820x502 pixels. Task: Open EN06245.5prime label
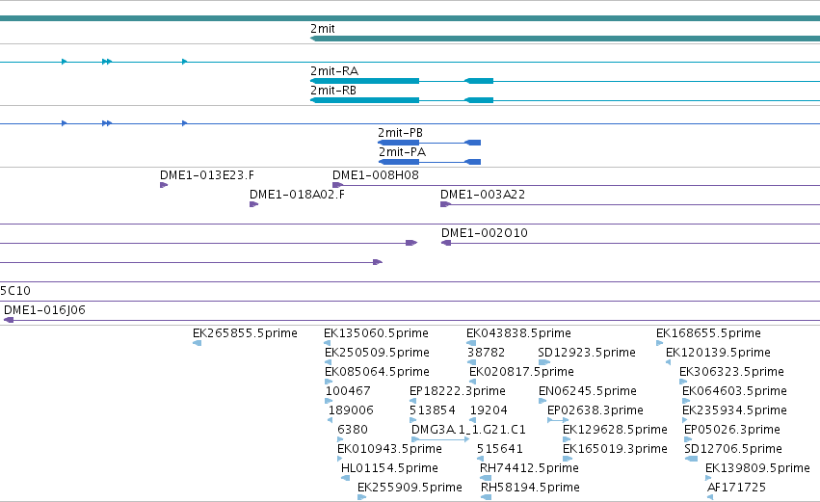pos(588,391)
